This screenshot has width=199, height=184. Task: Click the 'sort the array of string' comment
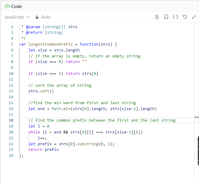point(60,85)
